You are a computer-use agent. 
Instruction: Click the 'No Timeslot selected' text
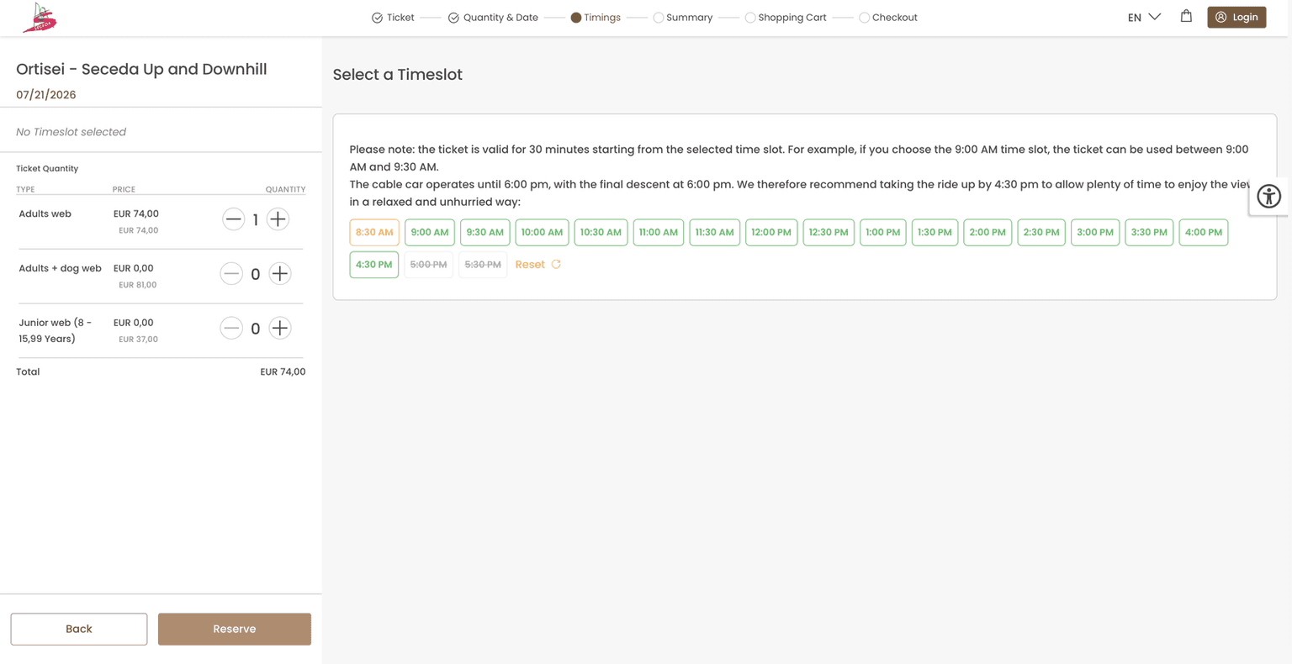coord(71,132)
